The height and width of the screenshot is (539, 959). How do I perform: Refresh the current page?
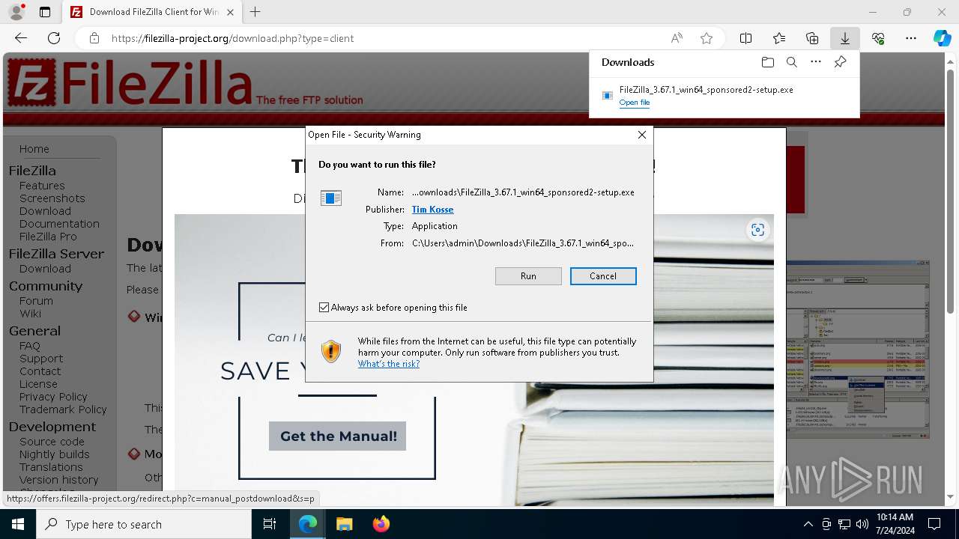[54, 38]
